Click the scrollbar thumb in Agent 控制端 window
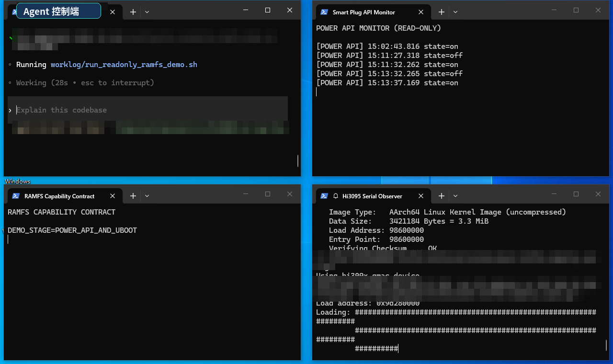The image size is (613, 364). (298, 160)
